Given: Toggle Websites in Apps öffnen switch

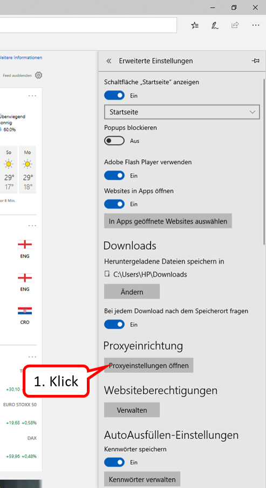Looking at the screenshot, I should pyautogui.click(x=114, y=204).
